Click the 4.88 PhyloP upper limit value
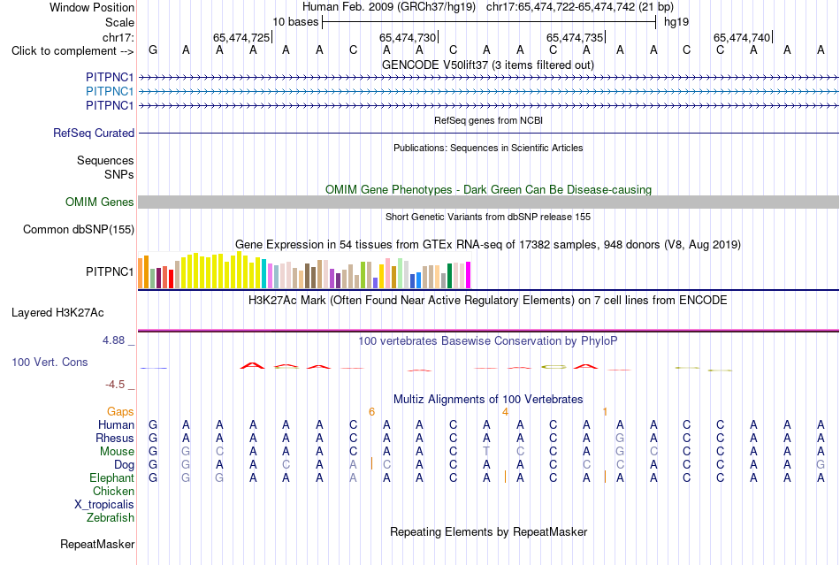This screenshot has height=565, width=840. pyautogui.click(x=113, y=340)
